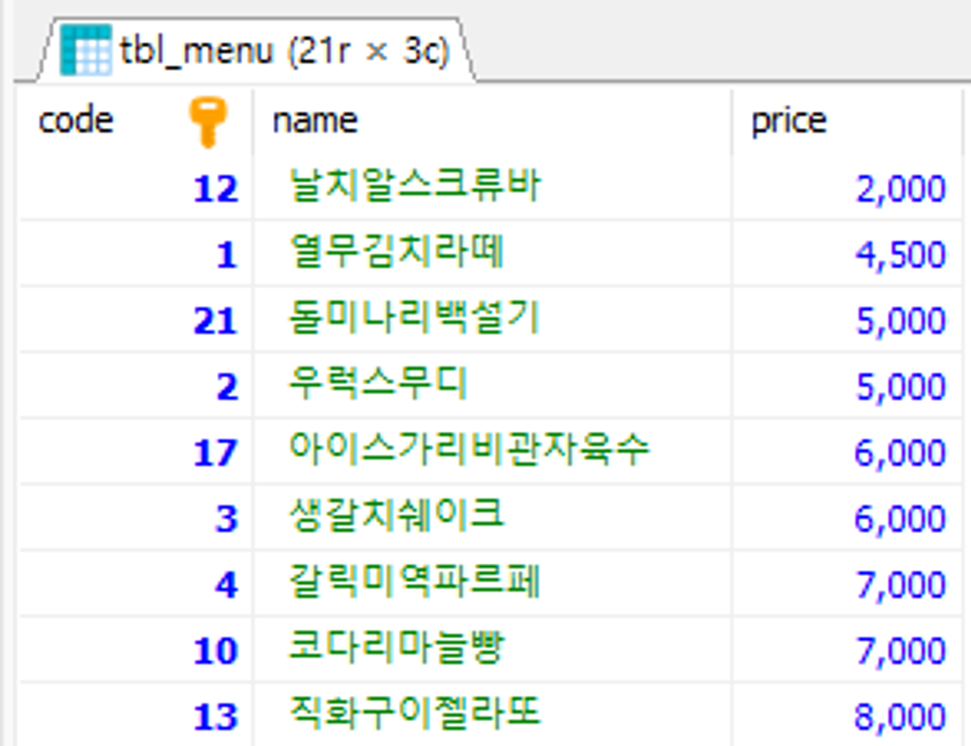Sort by the code column header
The image size is (971, 746).
(76, 121)
